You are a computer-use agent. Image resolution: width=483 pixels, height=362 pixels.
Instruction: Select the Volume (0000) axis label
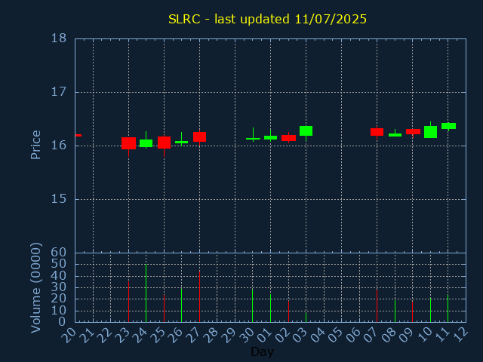click(x=35, y=288)
